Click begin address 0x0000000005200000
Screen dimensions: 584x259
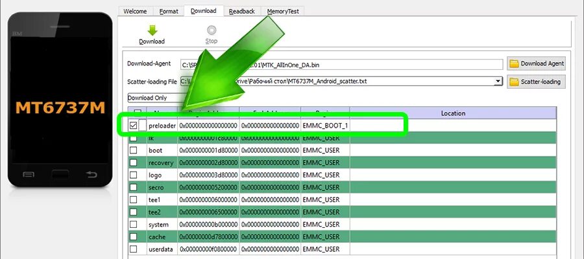click(208, 187)
